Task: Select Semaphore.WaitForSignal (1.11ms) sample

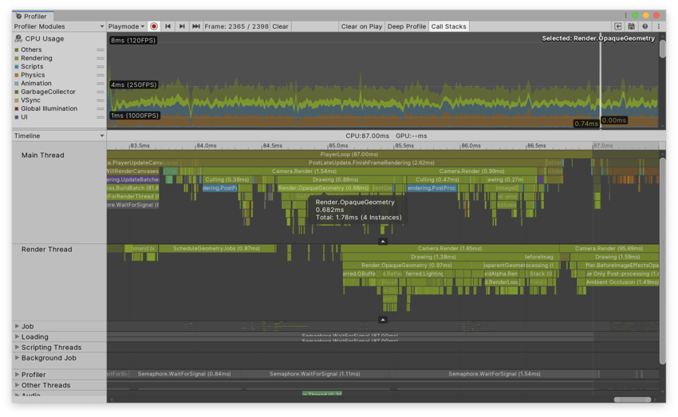Action: coord(314,374)
